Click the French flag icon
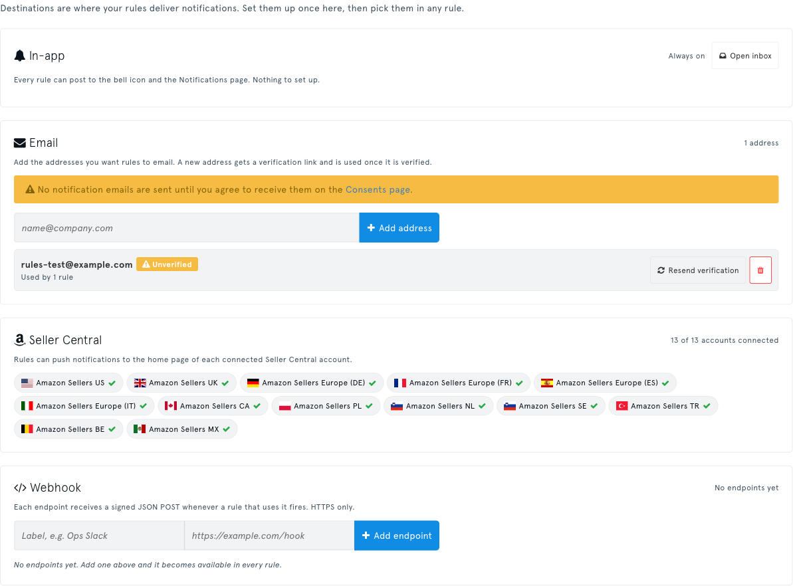 click(x=400, y=383)
